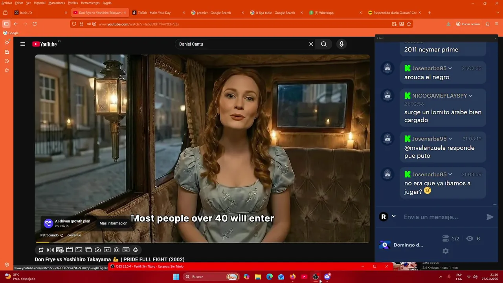Open identity dropdown beside chat R avatar
503x283 pixels.
click(x=393, y=216)
